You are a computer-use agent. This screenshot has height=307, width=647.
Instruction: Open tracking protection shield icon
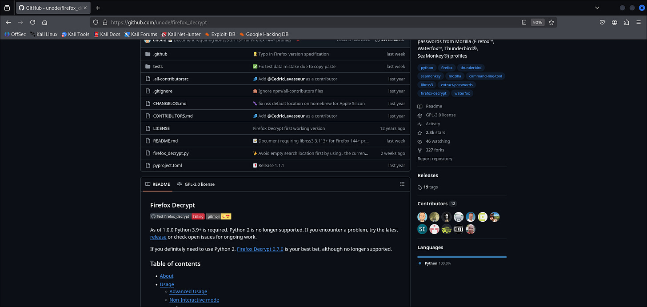(x=96, y=22)
